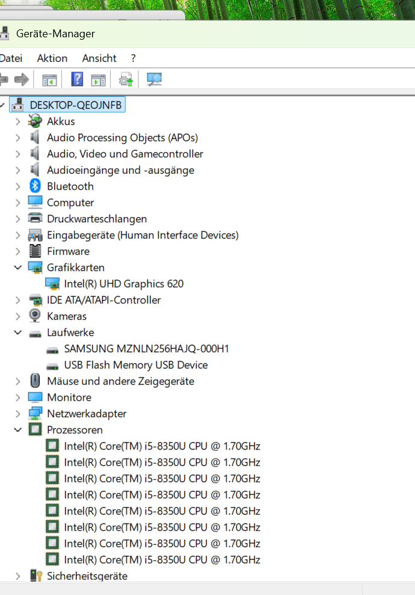Click the Computer monitor icon
This screenshot has height=595, width=415.
pyautogui.click(x=35, y=203)
